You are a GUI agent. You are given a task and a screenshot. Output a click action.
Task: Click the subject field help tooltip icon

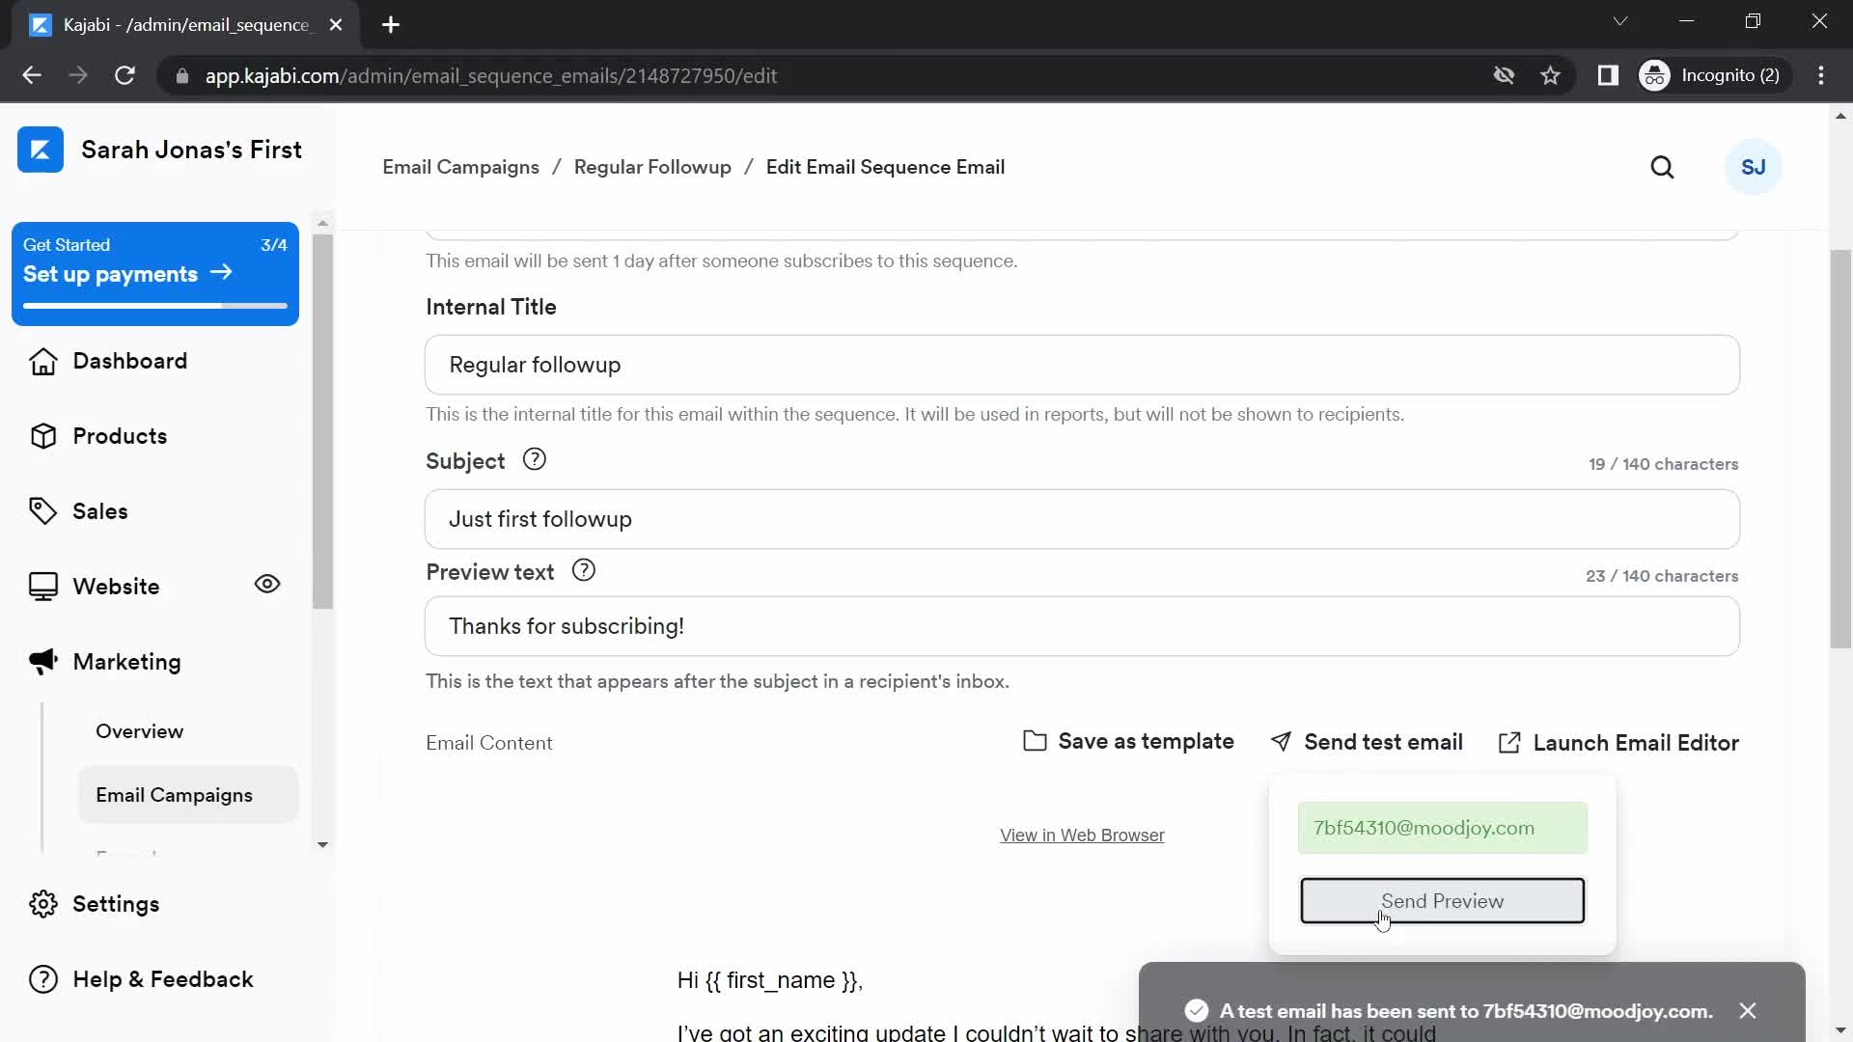click(x=535, y=459)
